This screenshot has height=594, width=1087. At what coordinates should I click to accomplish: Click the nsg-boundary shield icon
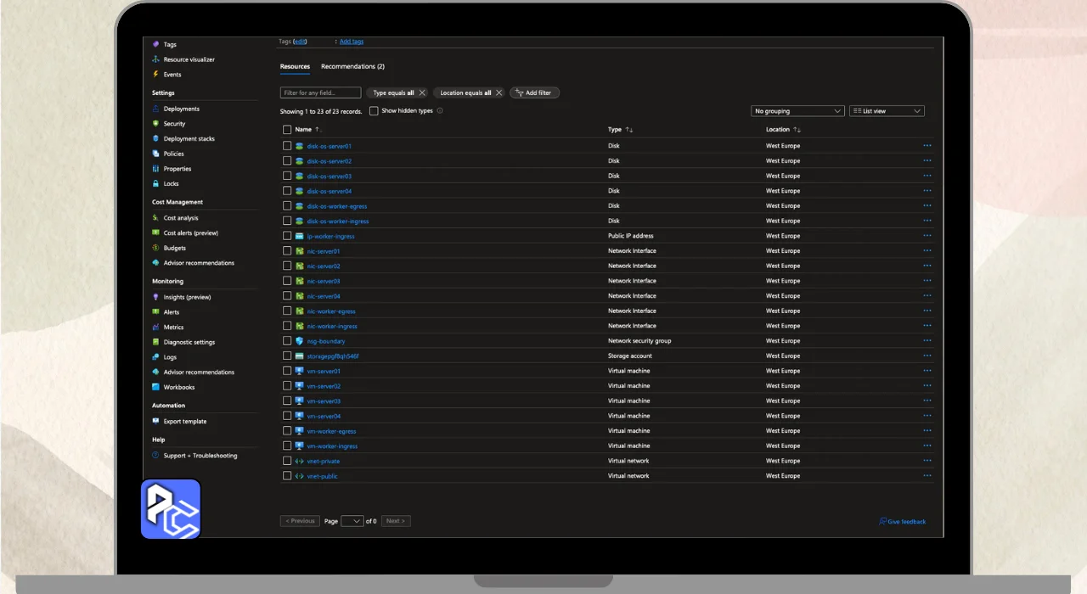pyautogui.click(x=299, y=341)
